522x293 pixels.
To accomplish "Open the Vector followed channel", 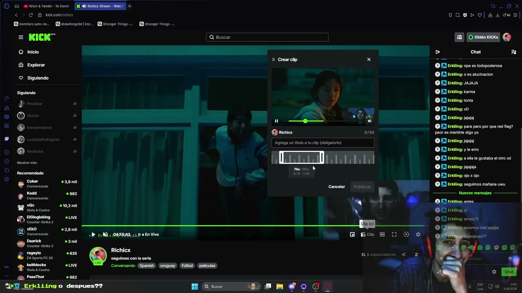I will pos(47,116).
